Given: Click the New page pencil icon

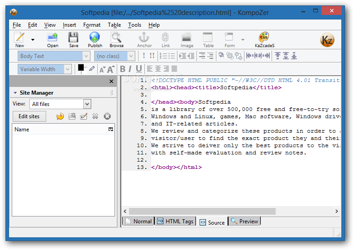Looking at the screenshot, I should point(19,37).
